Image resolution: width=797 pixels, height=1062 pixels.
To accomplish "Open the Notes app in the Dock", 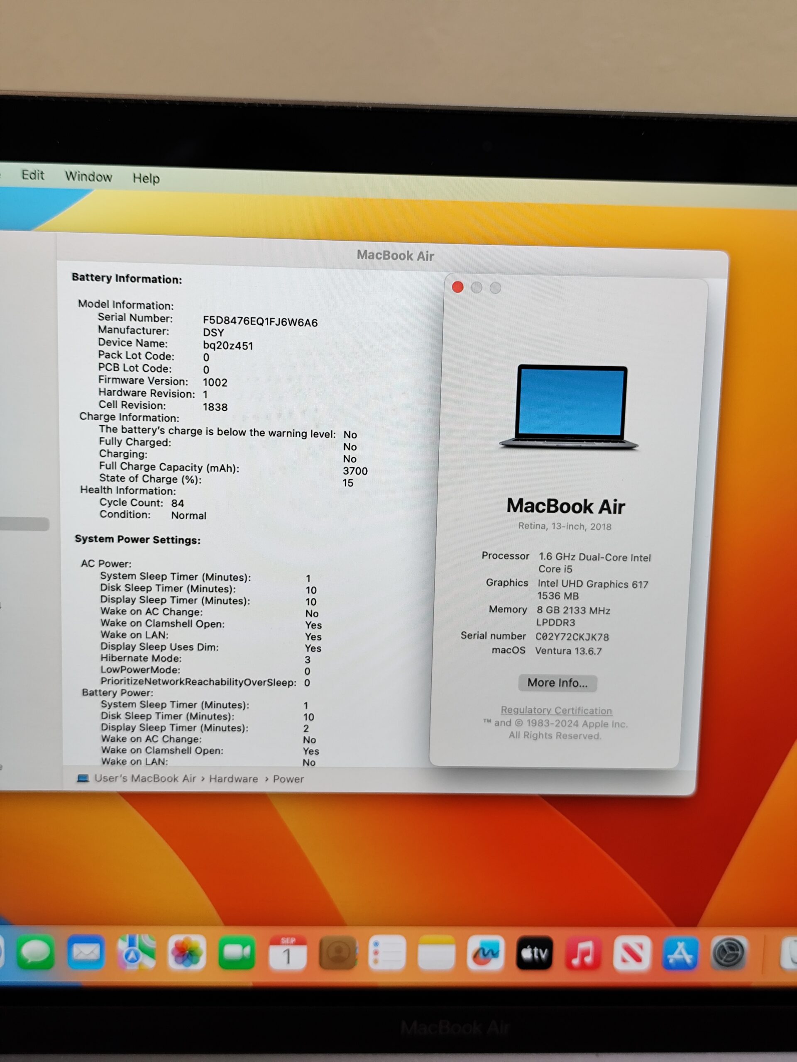I will (x=436, y=952).
